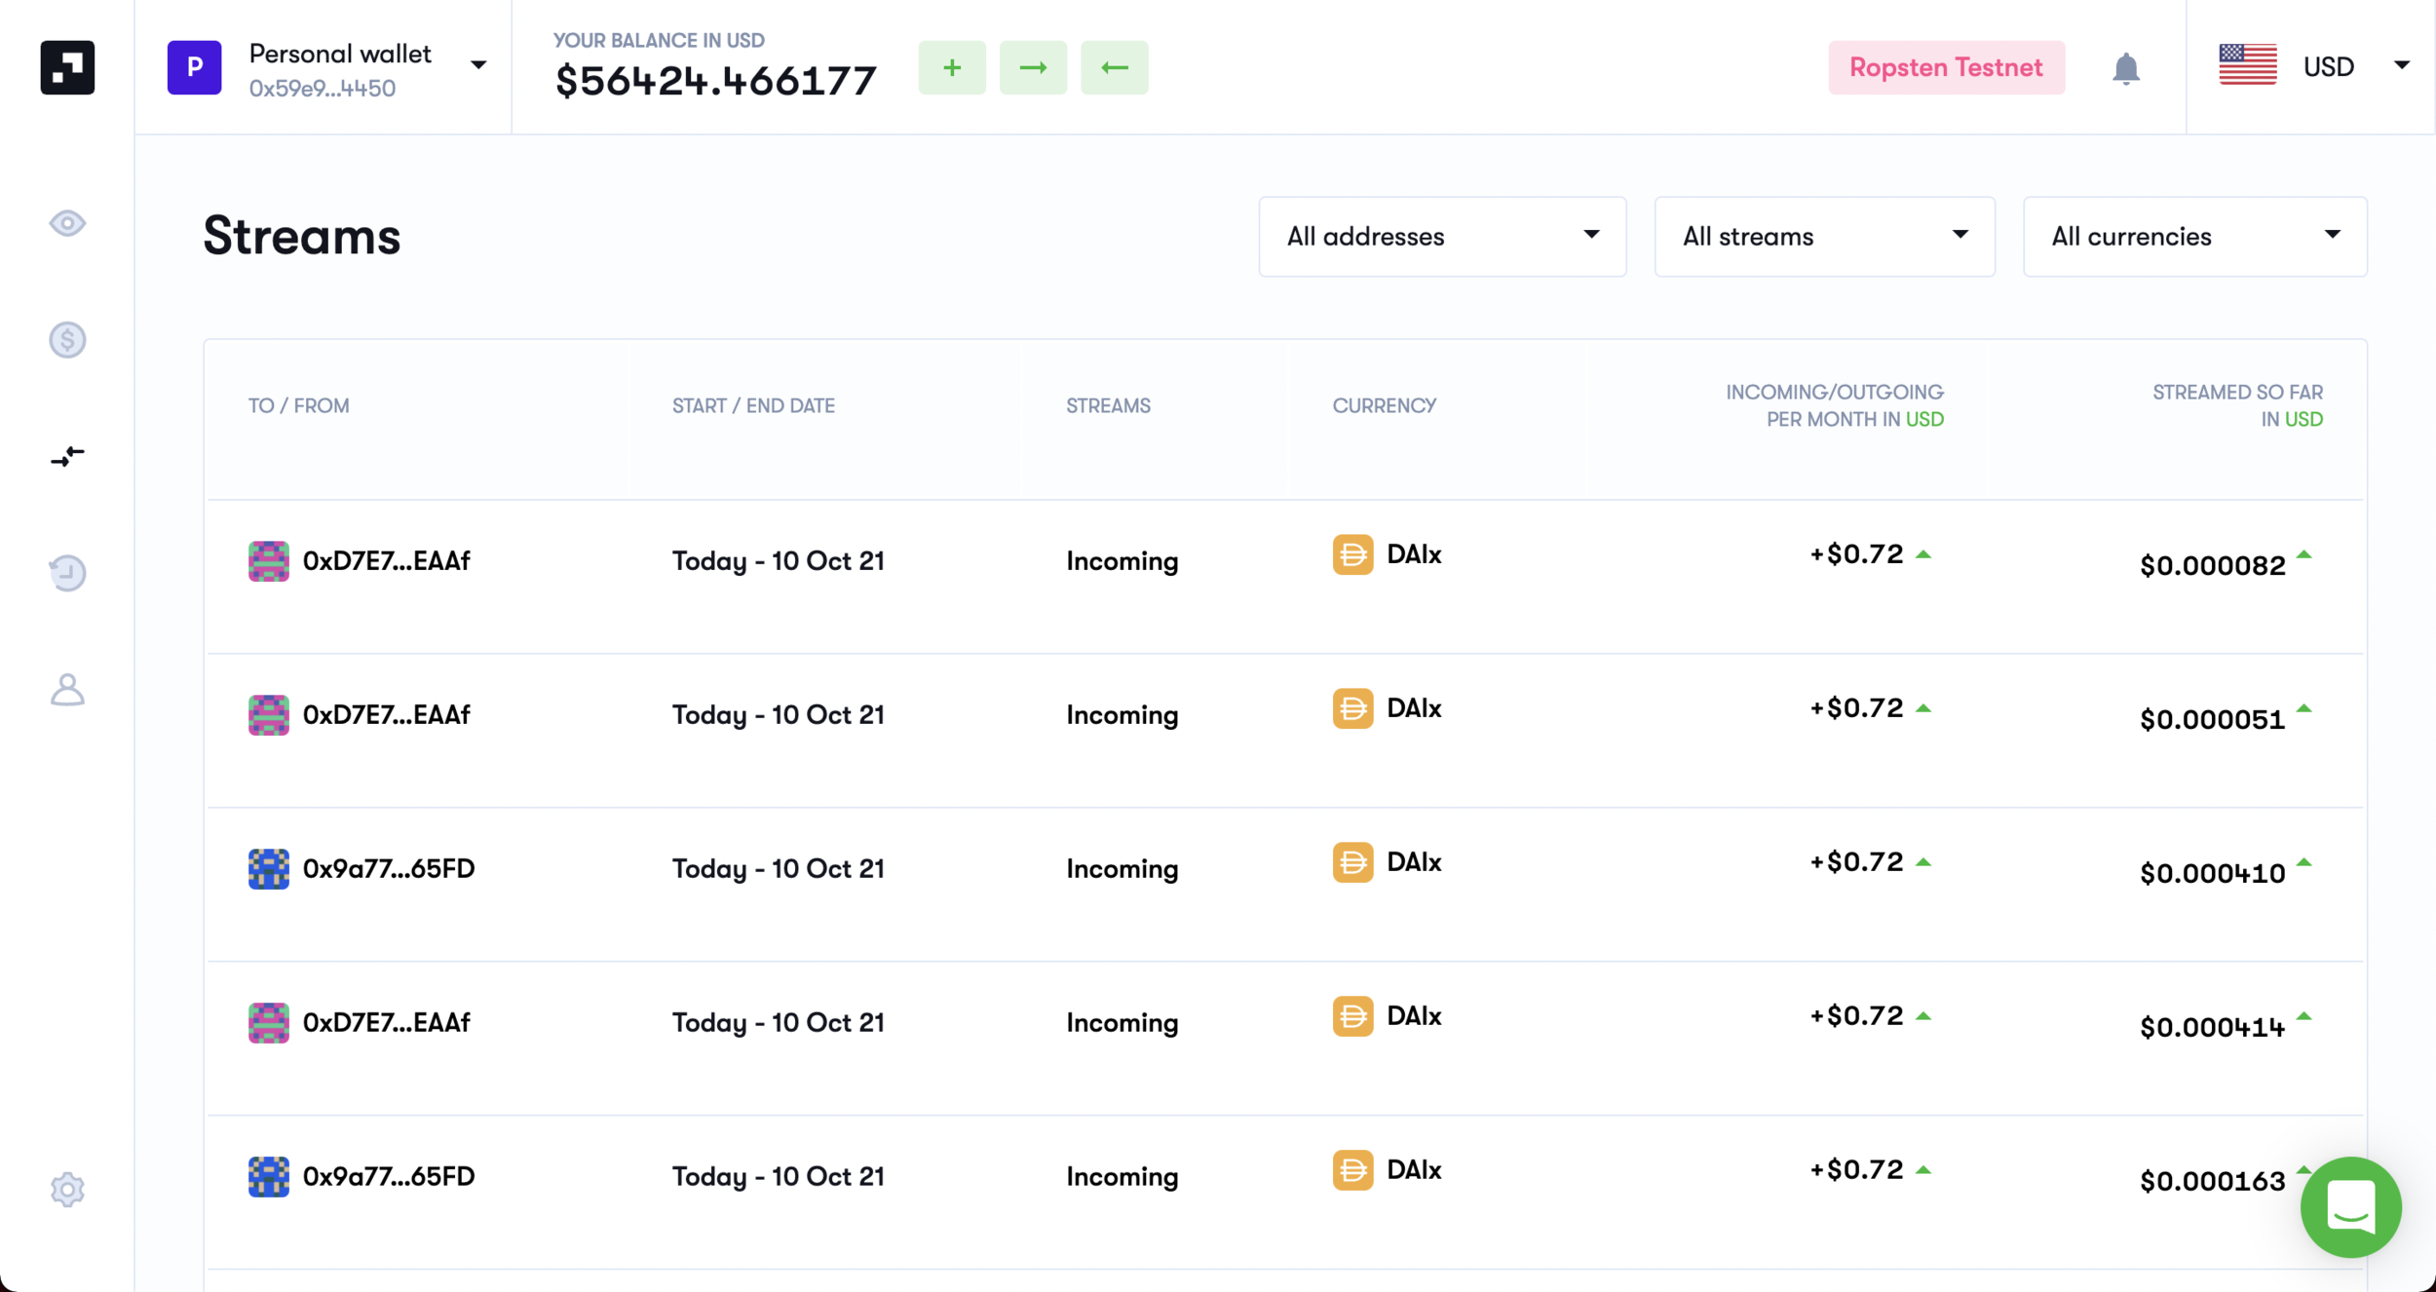The width and height of the screenshot is (2436, 1292).
Task: Open the history clock sidebar icon
Action: click(x=67, y=573)
